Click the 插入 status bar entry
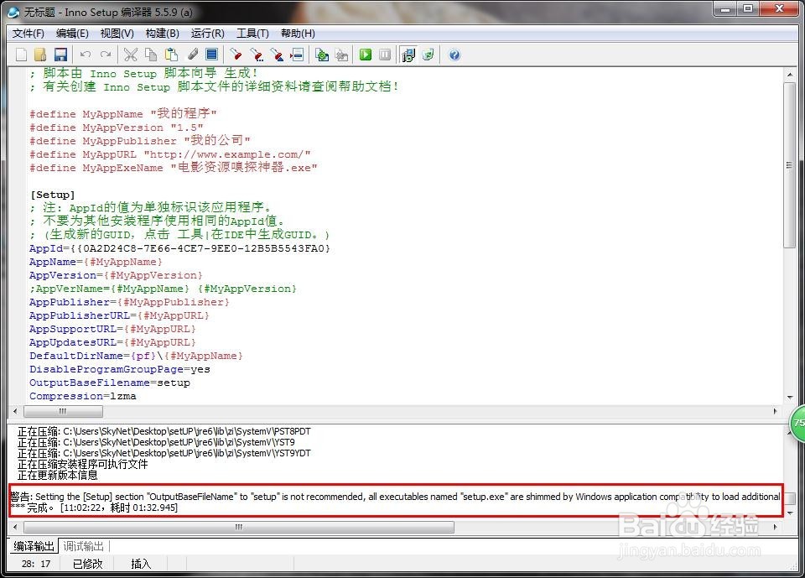 tap(141, 564)
